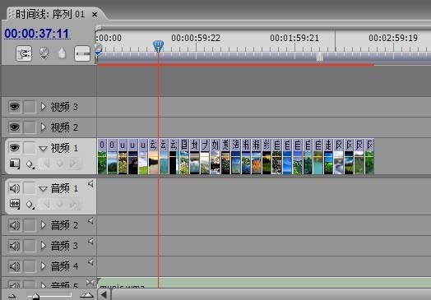Click the 00:00:37:11 current timecode
This screenshot has width=431, height=300.
coord(36,34)
